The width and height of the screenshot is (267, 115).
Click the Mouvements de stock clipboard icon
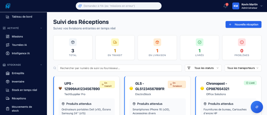pos(8,109)
